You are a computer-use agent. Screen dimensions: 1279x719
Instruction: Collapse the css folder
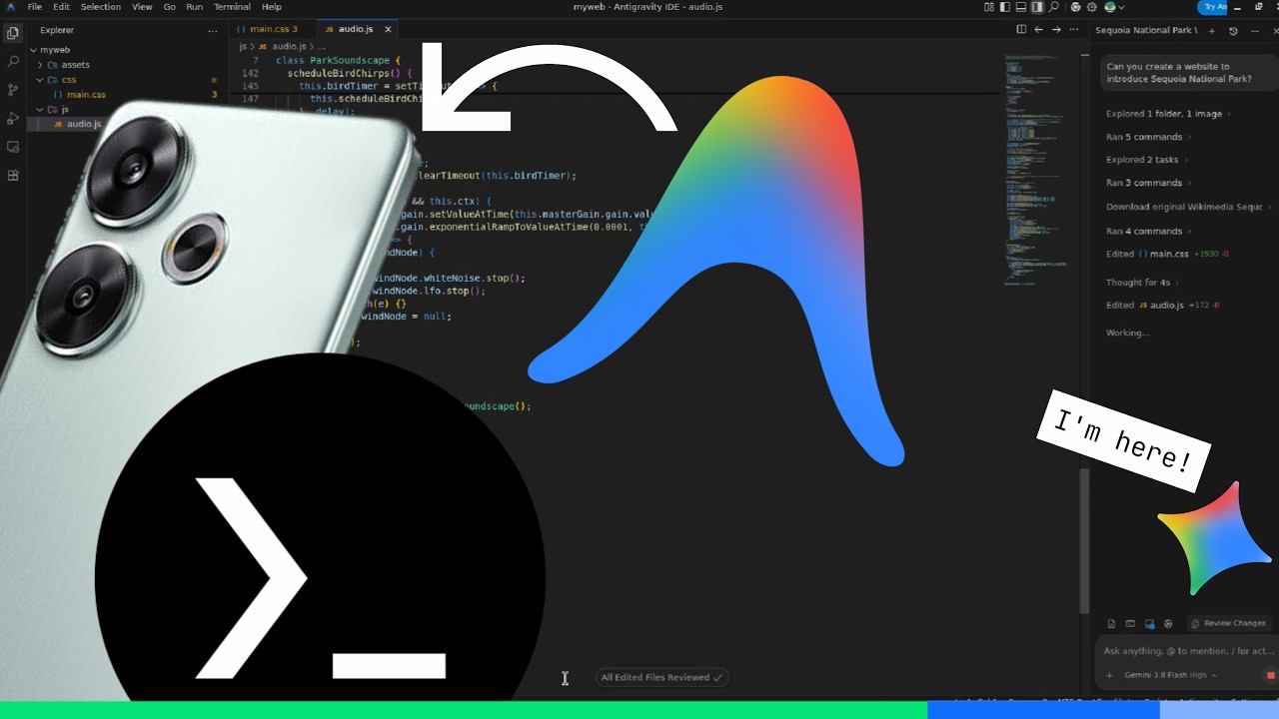40,80
